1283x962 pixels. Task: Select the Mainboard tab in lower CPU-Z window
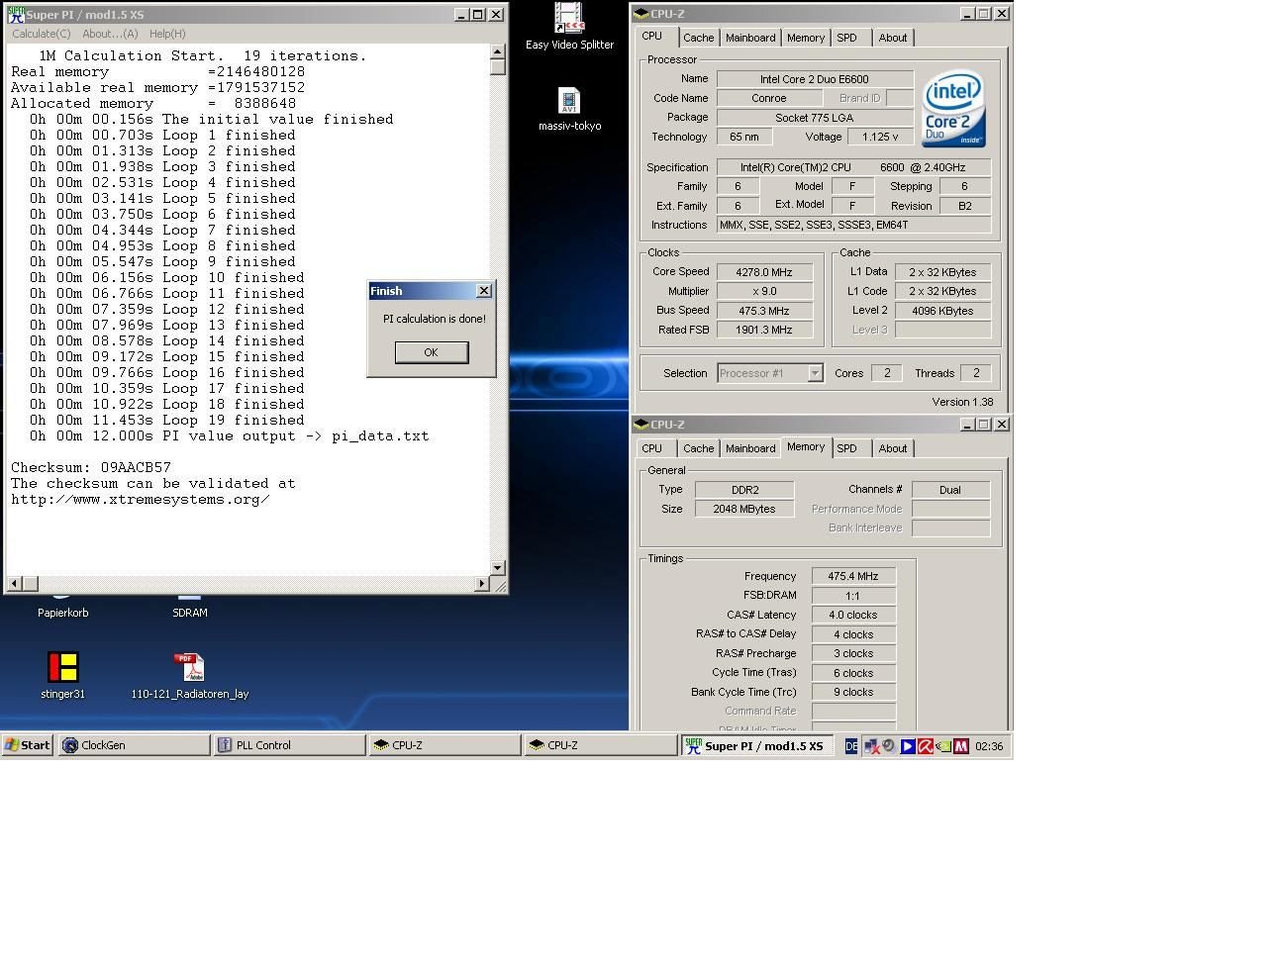(x=750, y=448)
